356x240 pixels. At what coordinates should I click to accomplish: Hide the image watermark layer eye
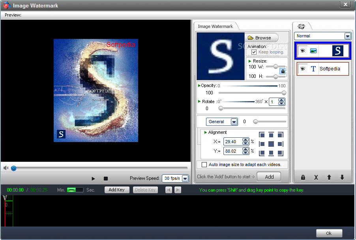pyautogui.click(x=302, y=50)
